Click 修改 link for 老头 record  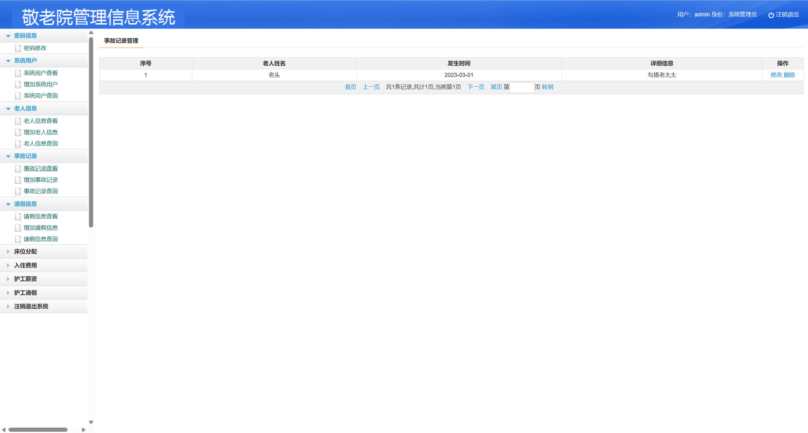point(776,75)
